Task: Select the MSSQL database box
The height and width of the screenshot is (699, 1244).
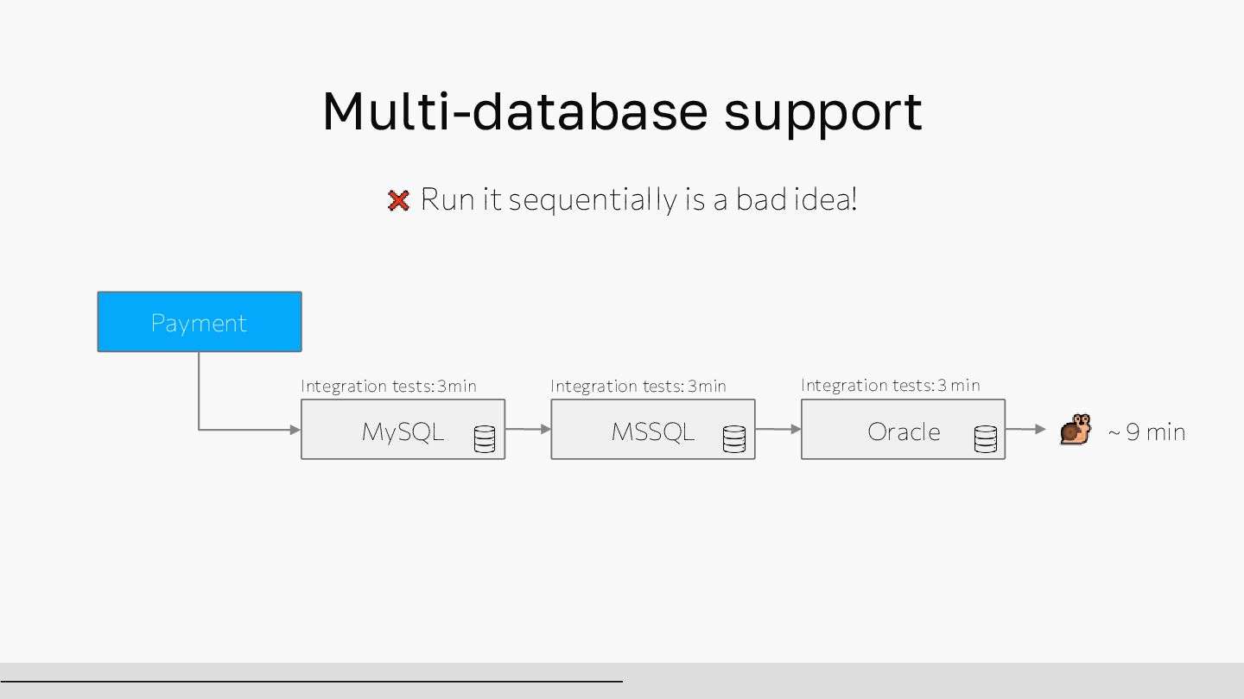Action: (x=653, y=429)
